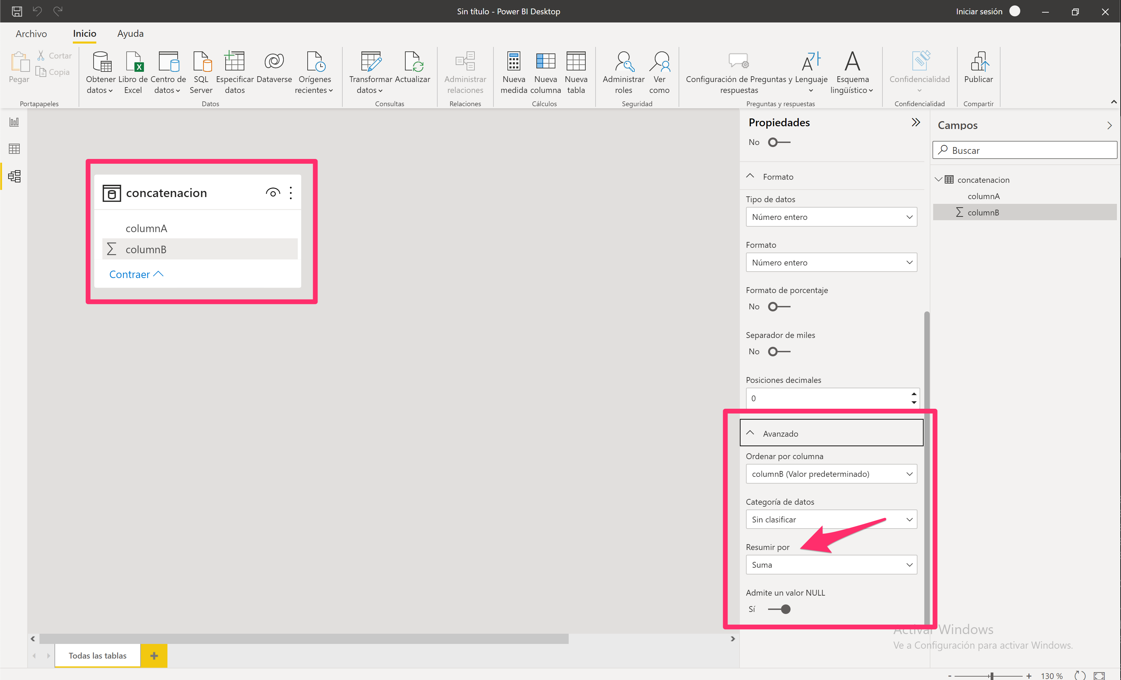Click the Redo arrow icon
This screenshot has width=1121, height=680.
[58, 11]
